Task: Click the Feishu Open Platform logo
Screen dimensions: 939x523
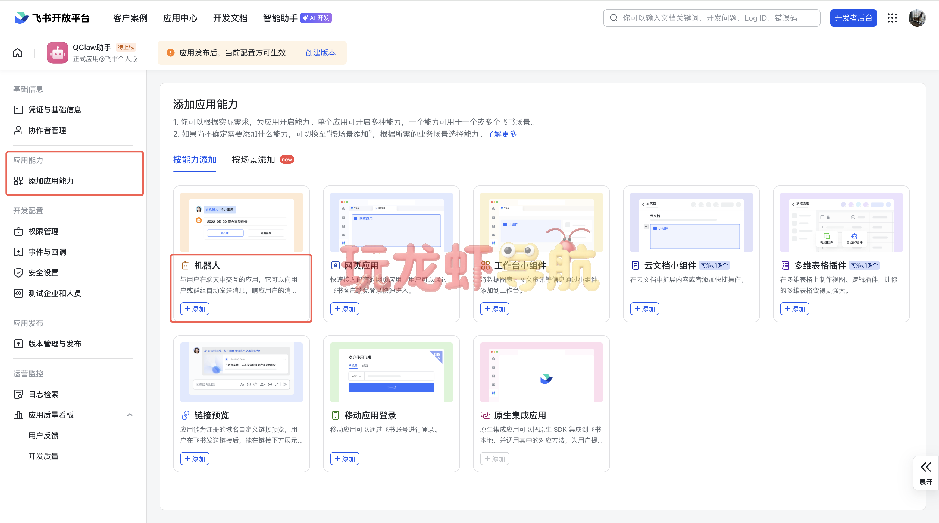Action: click(52, 18)
